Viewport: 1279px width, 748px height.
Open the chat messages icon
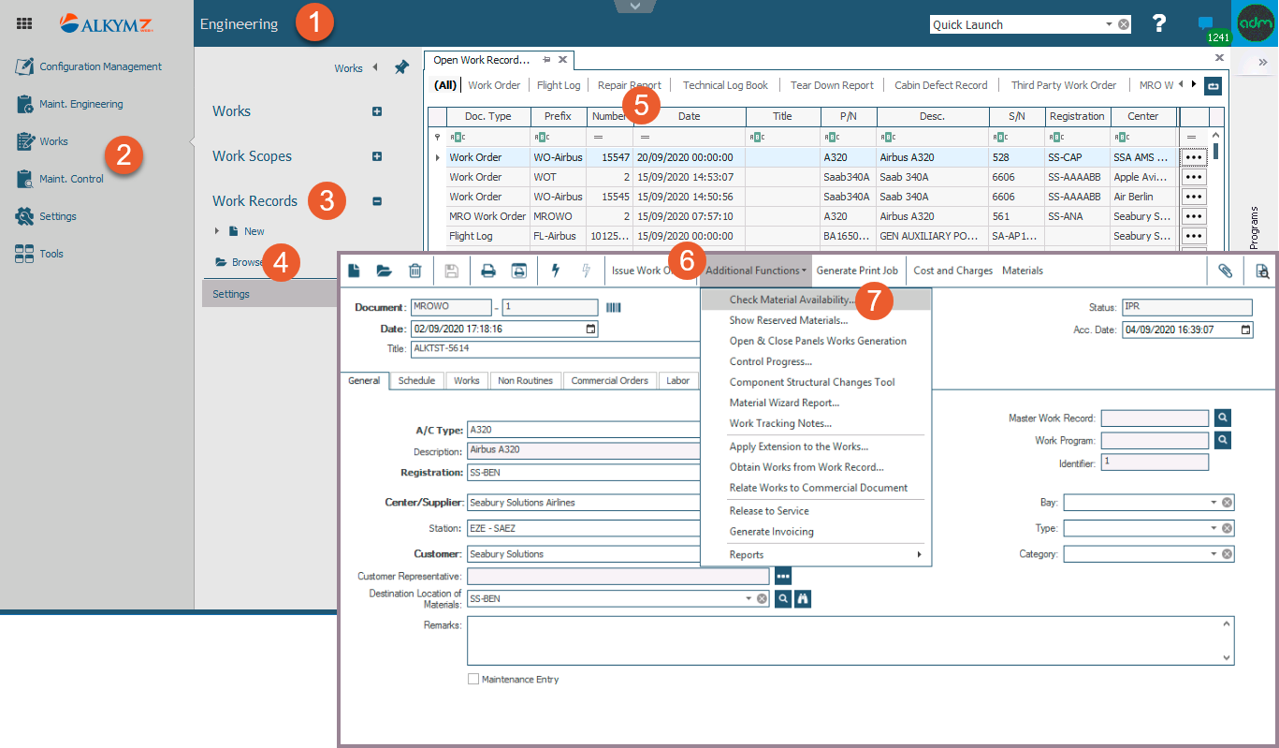[x=1206, y=23]
